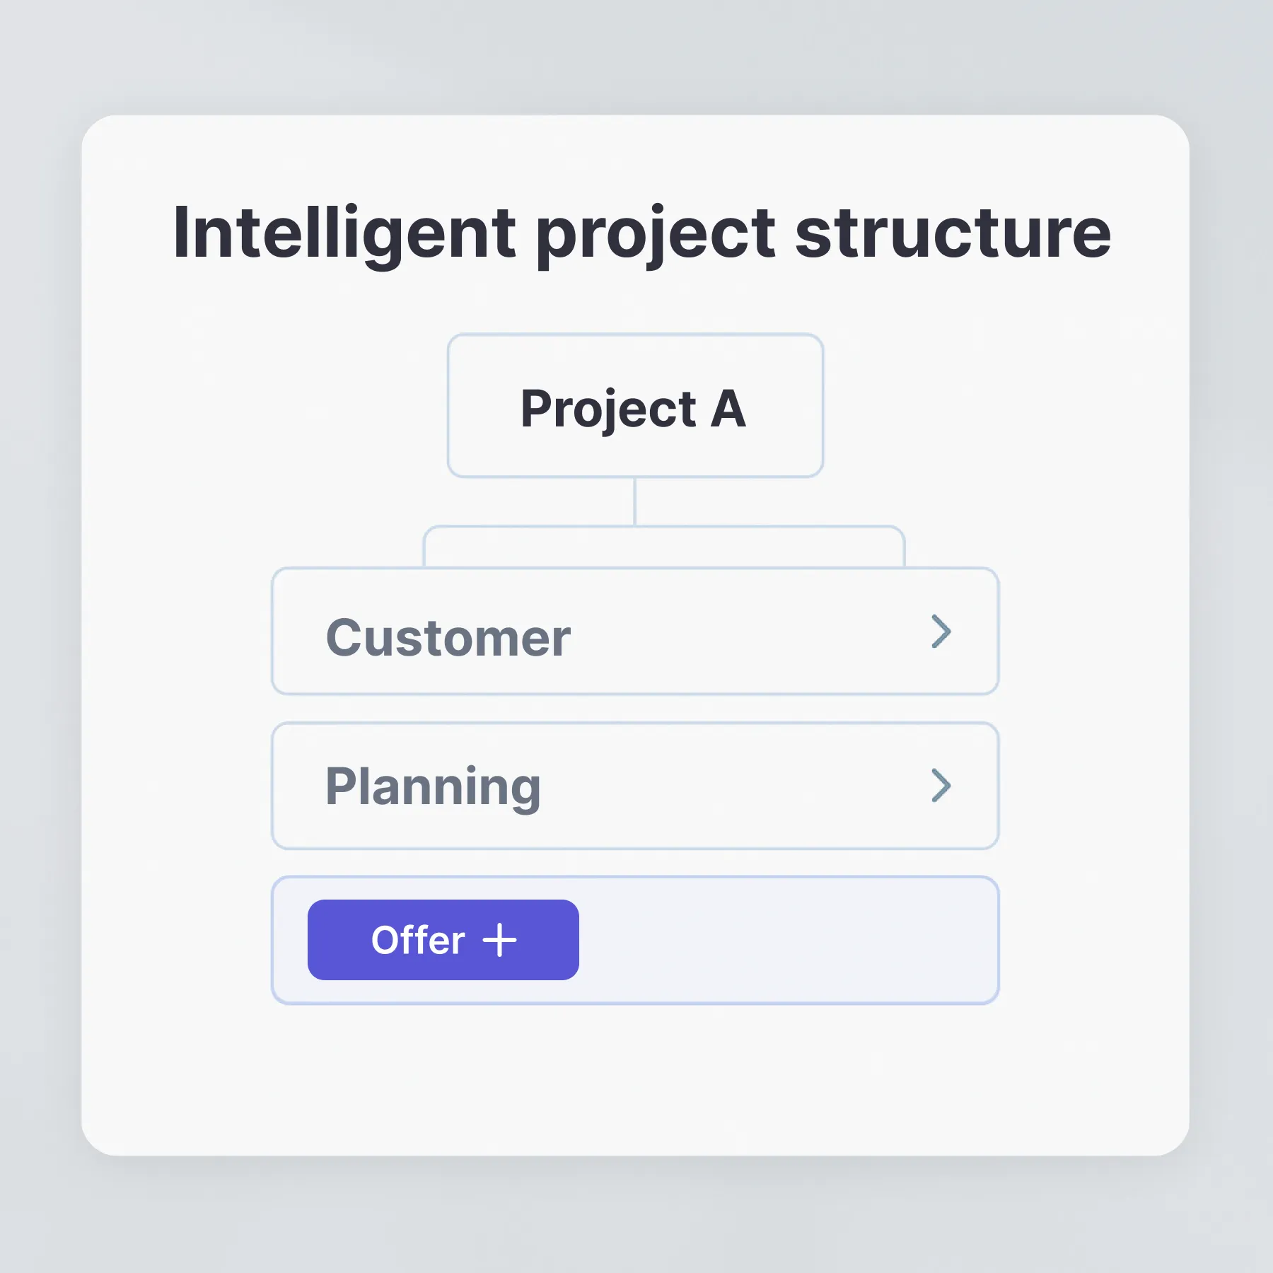This screenshot has width=1273, height=1273.
Task: Click blank card area below Offer container
Action: point(635,1079)
